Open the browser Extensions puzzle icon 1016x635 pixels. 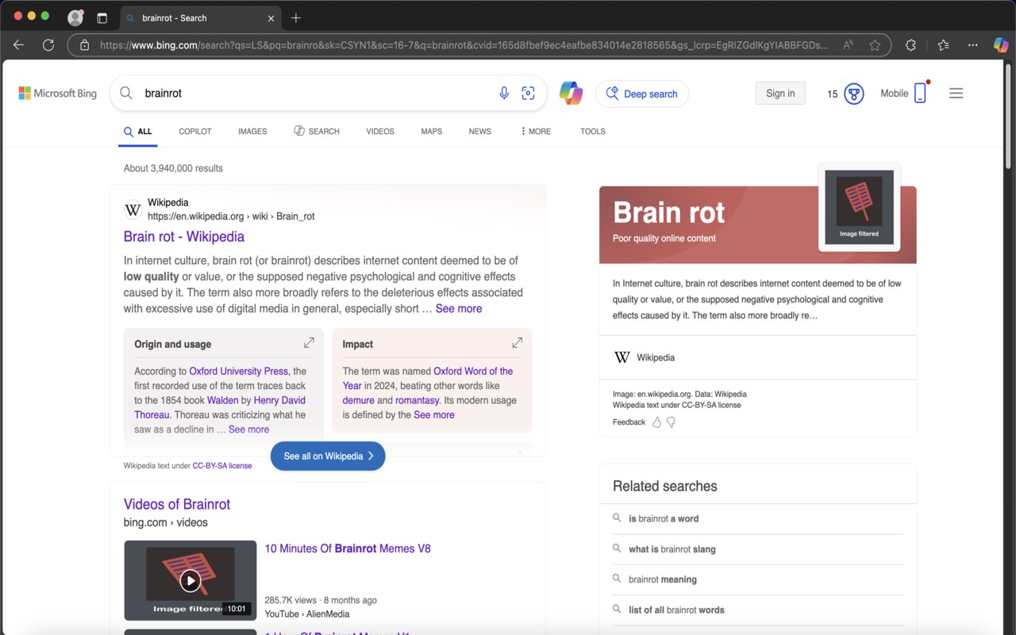[x=910, y=45]
